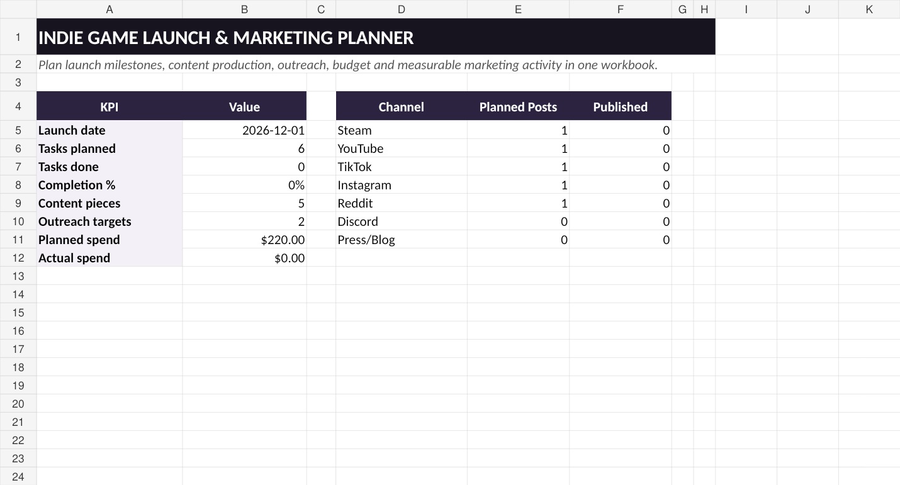
Task: Select the Content pieces value 5
Action: pyautogui.click(x=244, y=203)
